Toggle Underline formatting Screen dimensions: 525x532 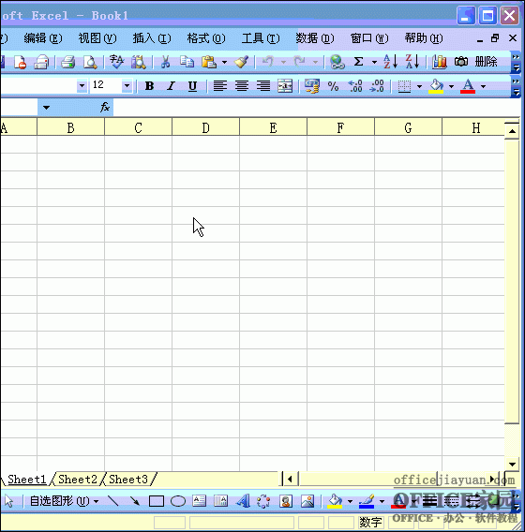point(192,86)
